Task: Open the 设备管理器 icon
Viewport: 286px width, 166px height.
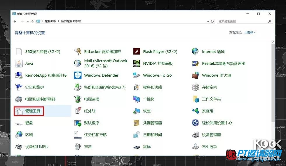Action: click(x=196, y=135)
